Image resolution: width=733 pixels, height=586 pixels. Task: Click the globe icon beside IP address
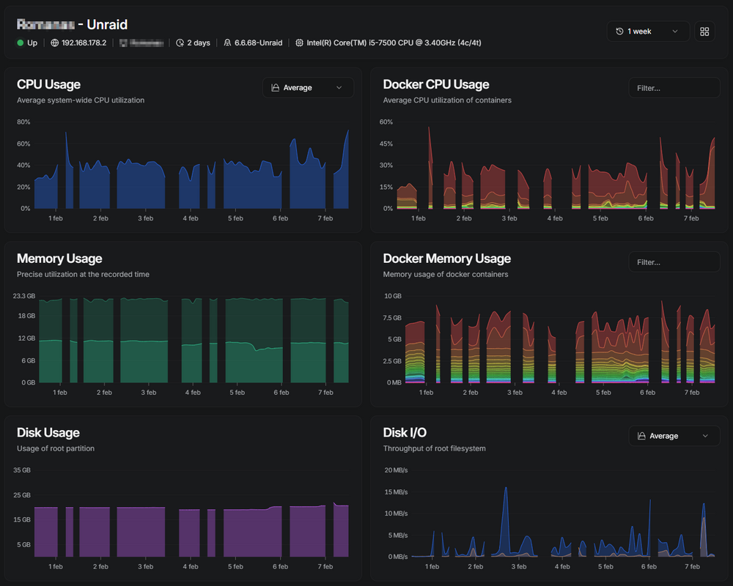click(x=55, y=43)
